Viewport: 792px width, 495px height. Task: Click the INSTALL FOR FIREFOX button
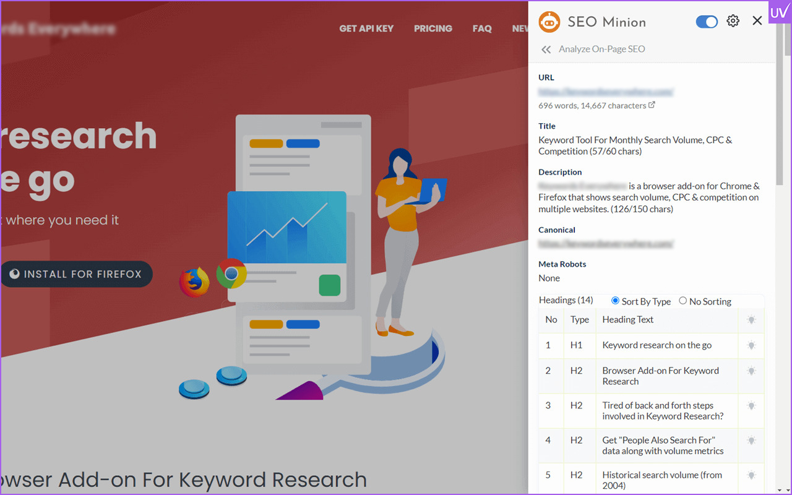coord(76,274)
